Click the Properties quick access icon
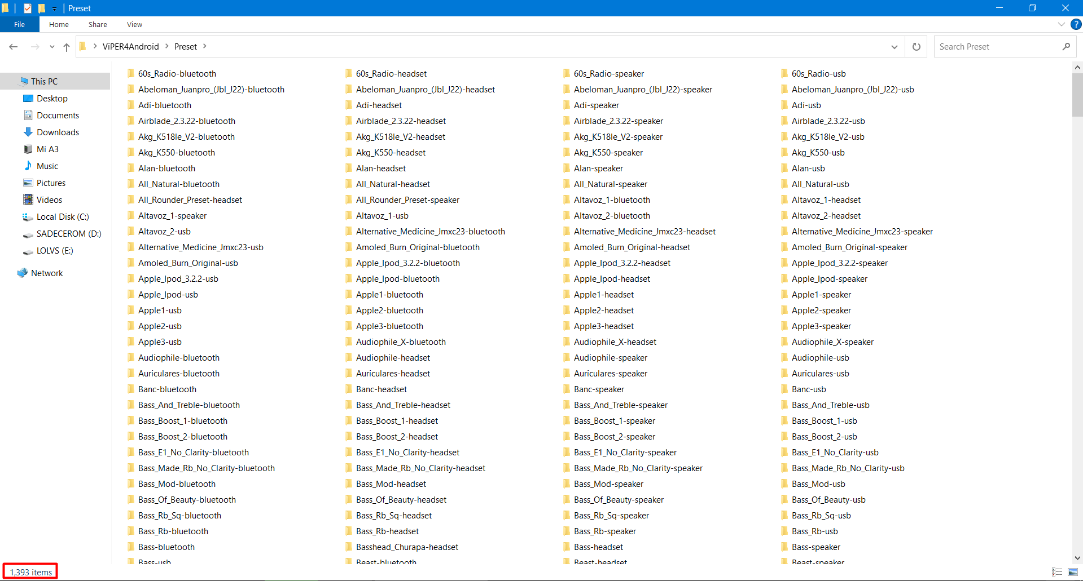This screenshot has height=581, width=1083. point(28,8)
